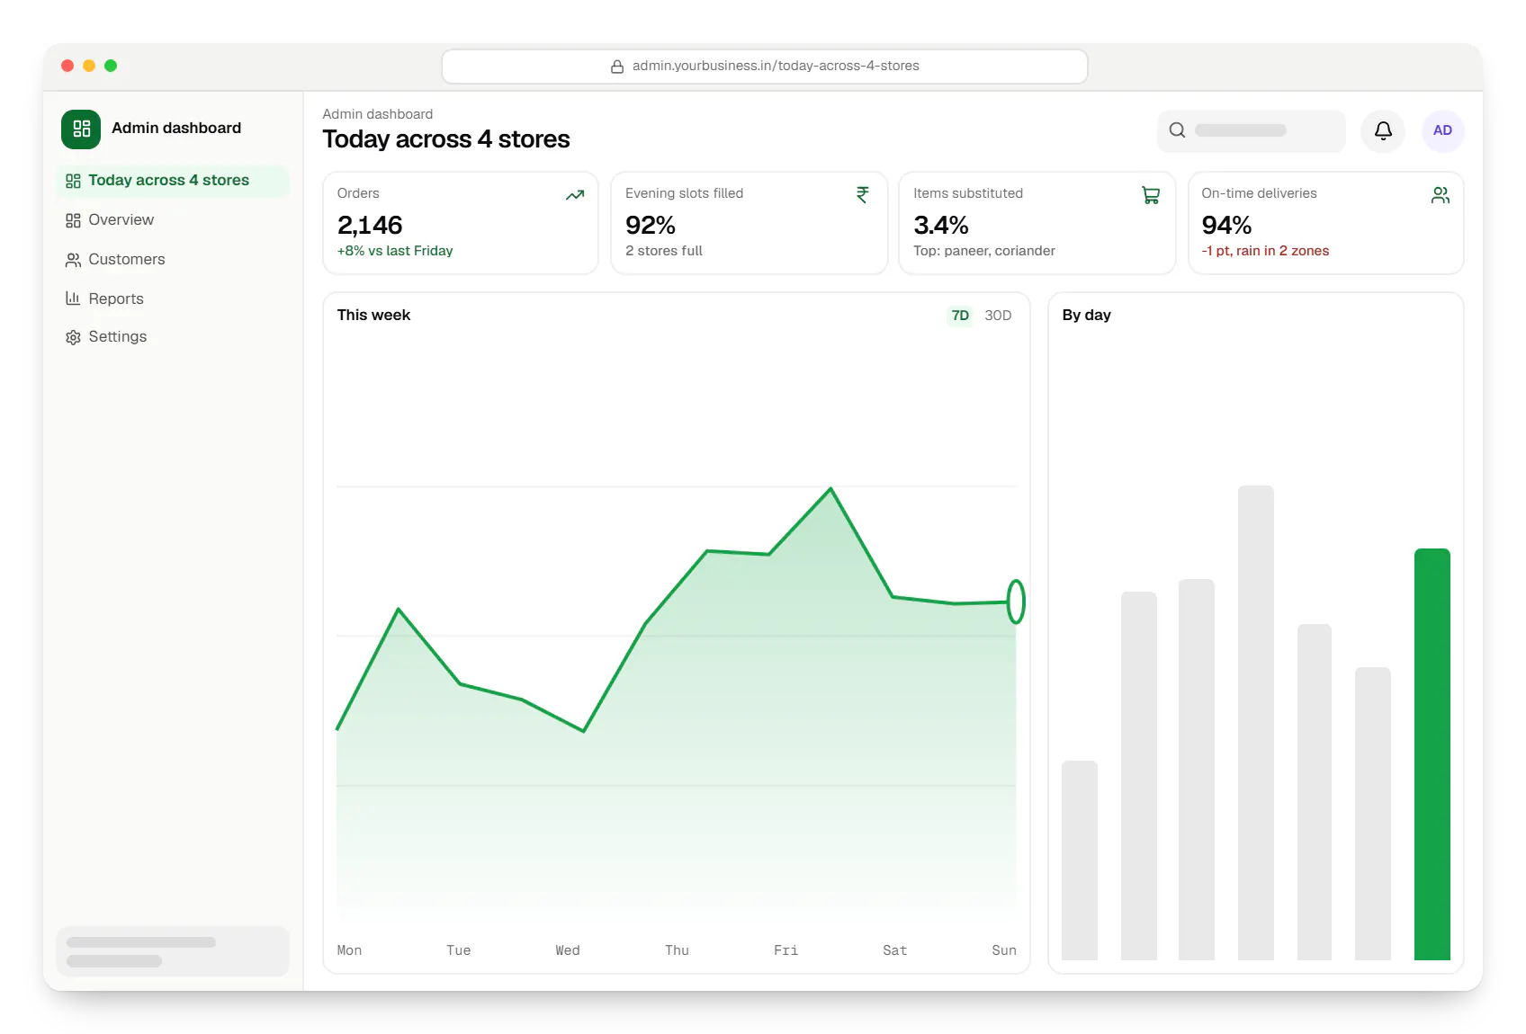The image size is (1526, 1034).
Task: Click the Fri axis label
Action: pyautogui.click(x=785, y=950)
